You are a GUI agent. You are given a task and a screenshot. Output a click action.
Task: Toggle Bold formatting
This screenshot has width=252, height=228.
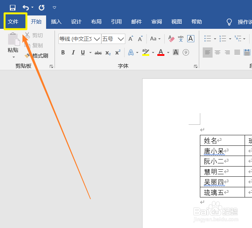tap(63, 52)
